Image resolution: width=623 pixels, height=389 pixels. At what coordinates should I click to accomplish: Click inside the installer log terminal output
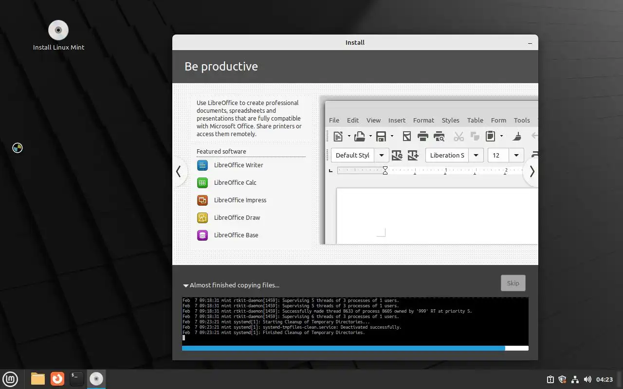pyautogui.click(x=355, y=321)
